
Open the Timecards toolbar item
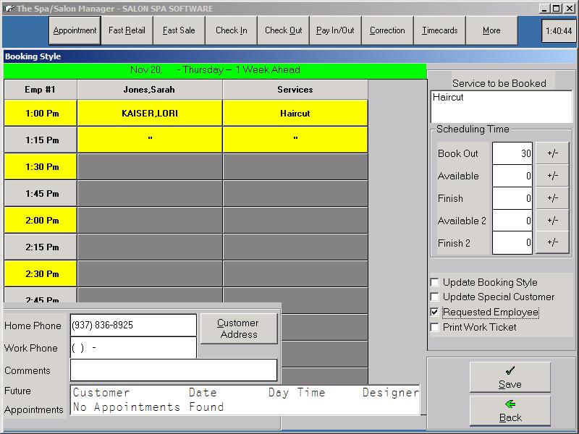pyautogui.click(x=439, y=31)
